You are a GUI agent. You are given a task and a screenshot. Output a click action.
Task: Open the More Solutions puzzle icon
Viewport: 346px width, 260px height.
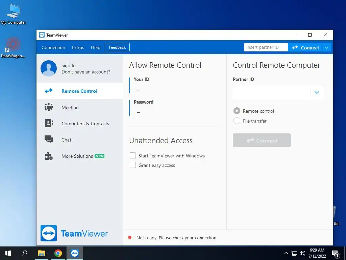(49, 156)
